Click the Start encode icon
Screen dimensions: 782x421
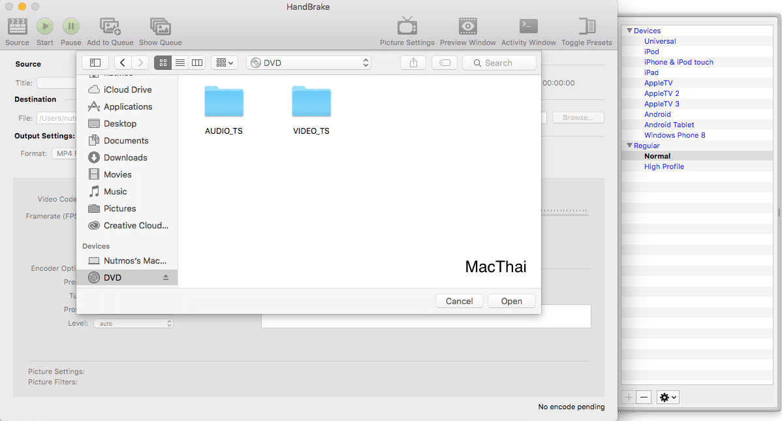tap(44, 30)
